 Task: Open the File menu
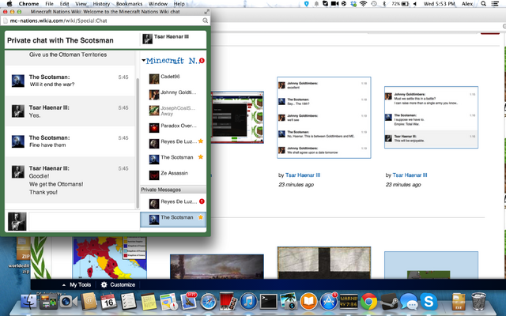tap(49, 4)
